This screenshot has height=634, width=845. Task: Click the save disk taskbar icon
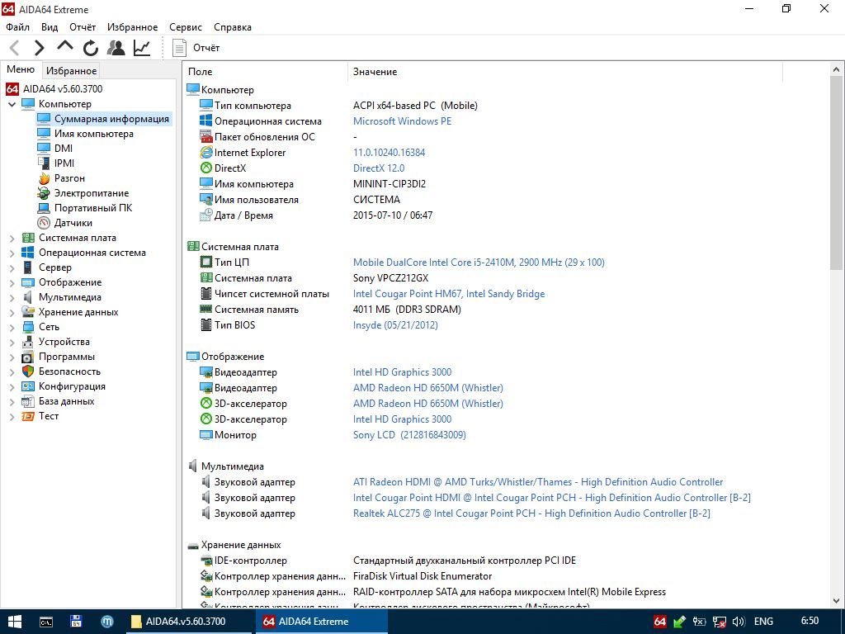(x=76, y=622)
